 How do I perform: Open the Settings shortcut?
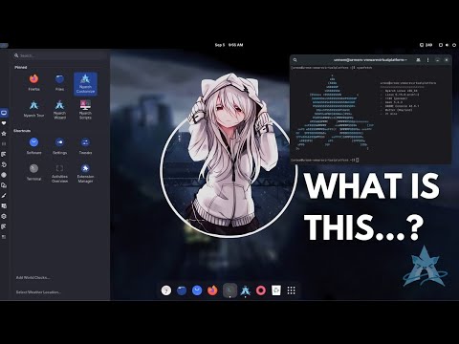tap(59, 146)
